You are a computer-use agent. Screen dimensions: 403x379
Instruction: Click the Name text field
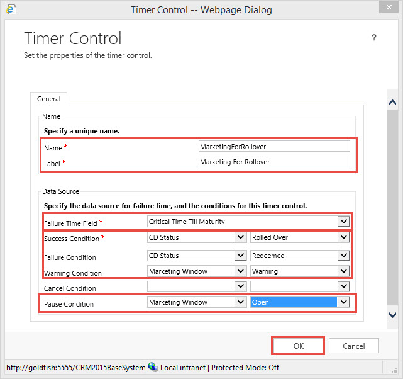(x=273, y=146)
